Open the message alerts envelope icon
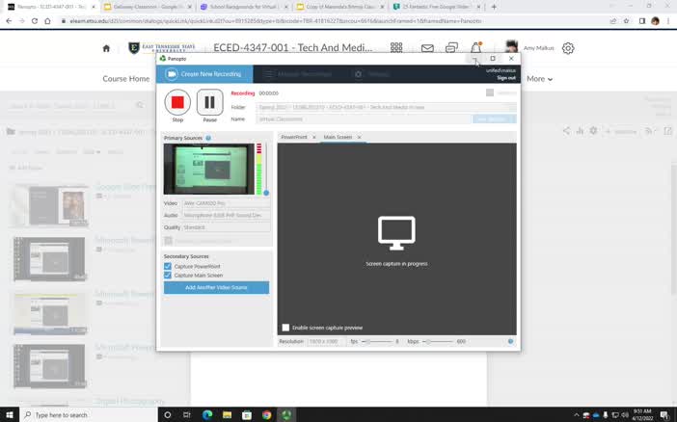Image resolution: width=677 pixels, height=422 pixels. (427, 48)
